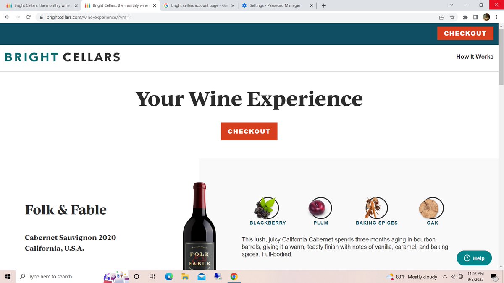Go back to the previous page
Viewport: 504px width, 283px height.
pyautogui.click(x=7, y=18)
